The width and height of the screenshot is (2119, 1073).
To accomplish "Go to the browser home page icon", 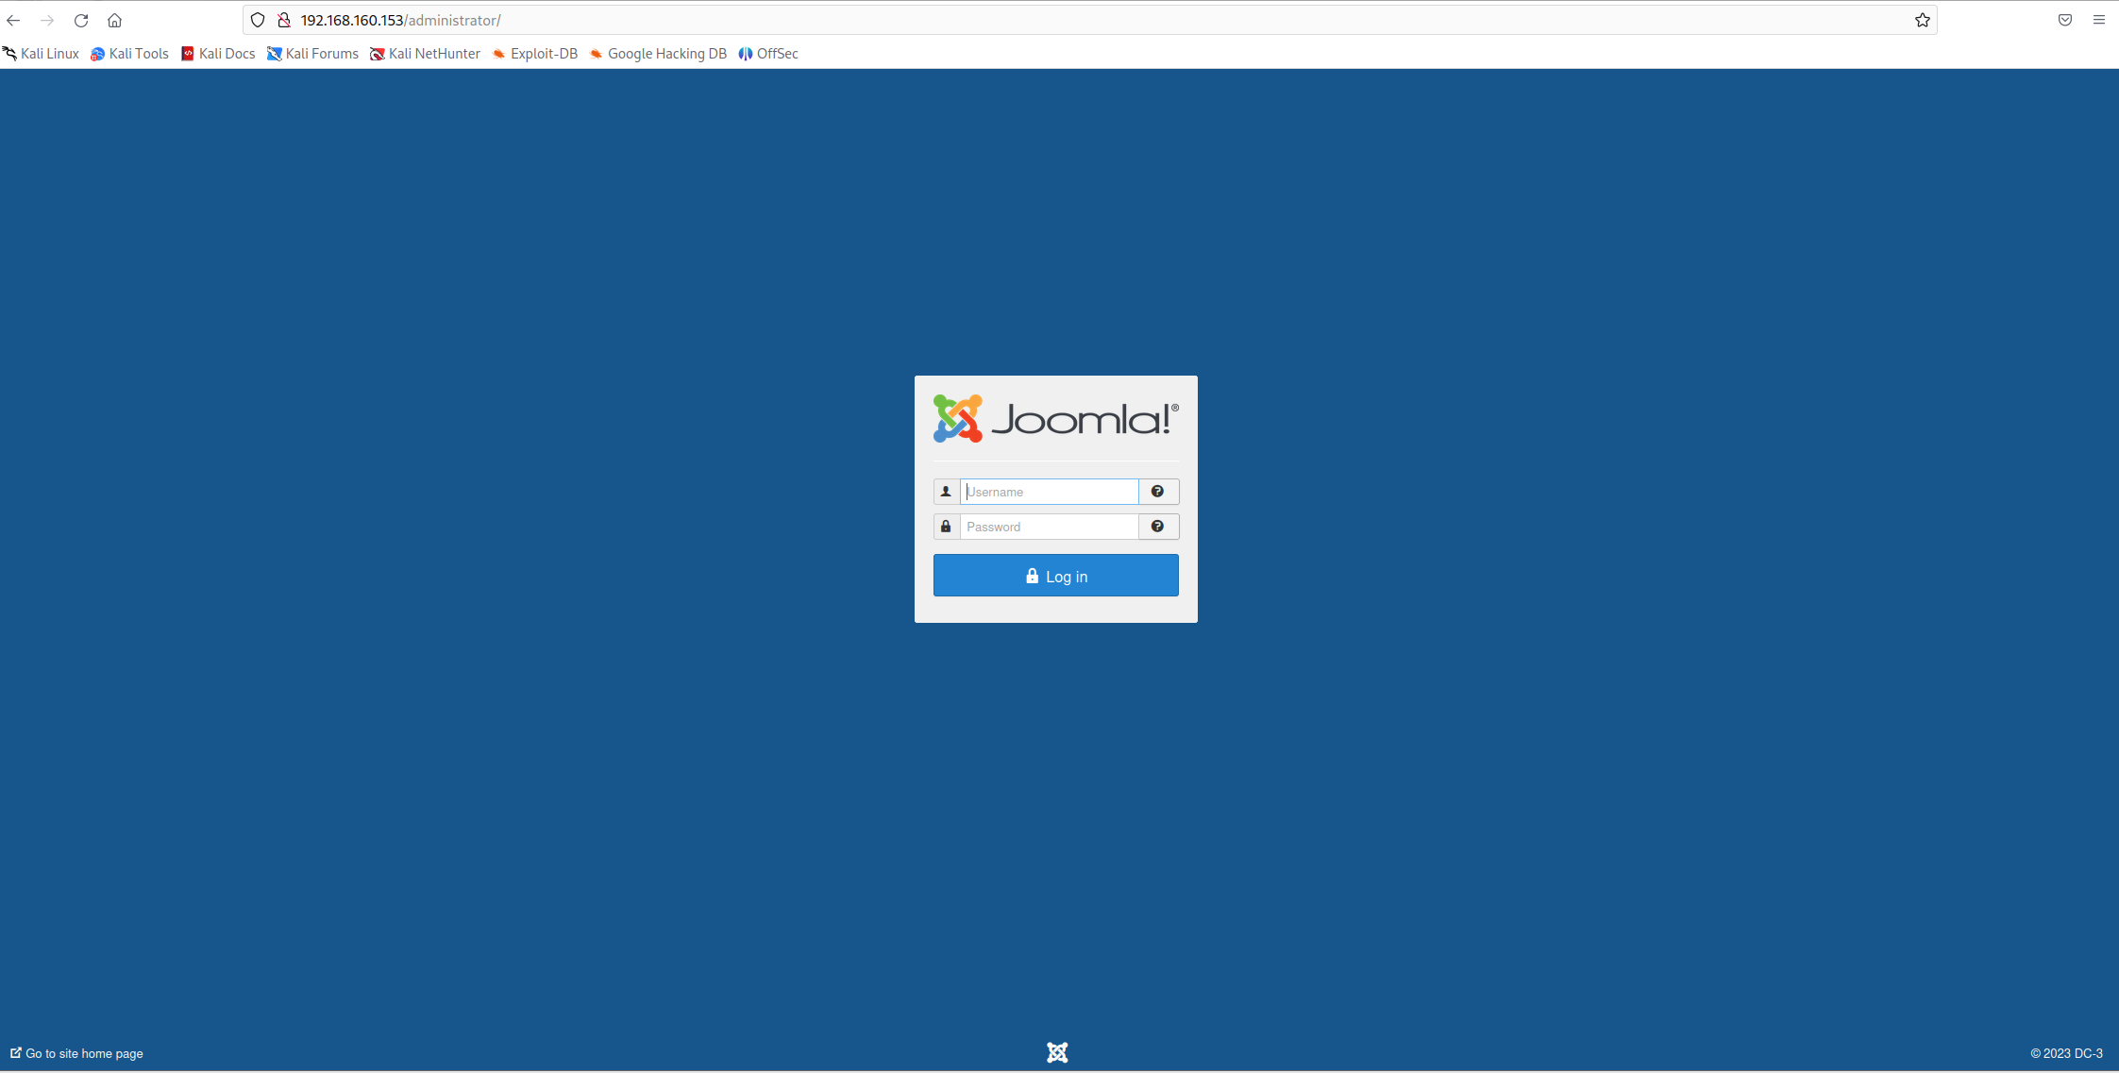I will (114, 20).
